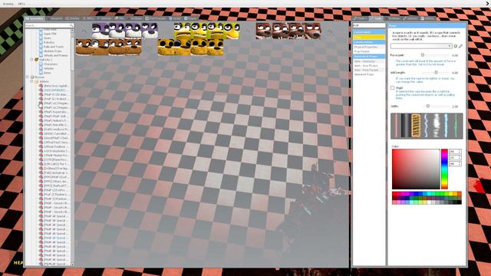Viewport: 491px width, 276px height.
Task: Spawn the first dark red Foxy head model
Action: [x=264, y=31]
